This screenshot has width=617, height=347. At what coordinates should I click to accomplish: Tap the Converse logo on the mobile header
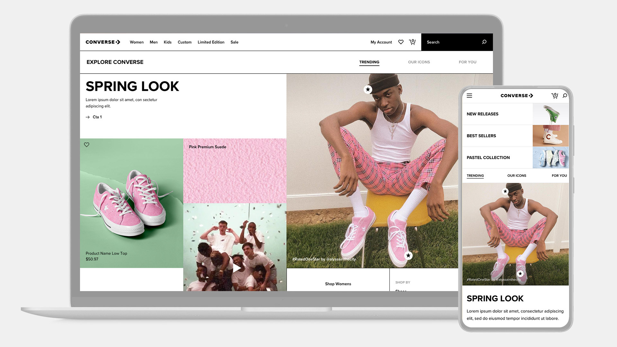517,95
